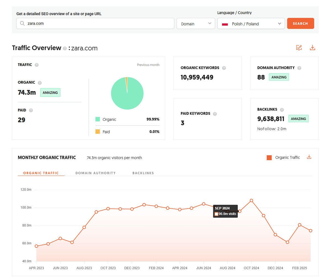Click the 120.0m y-axis label
The height and width of the screenshot is (278, 331).
click(26, 190)
